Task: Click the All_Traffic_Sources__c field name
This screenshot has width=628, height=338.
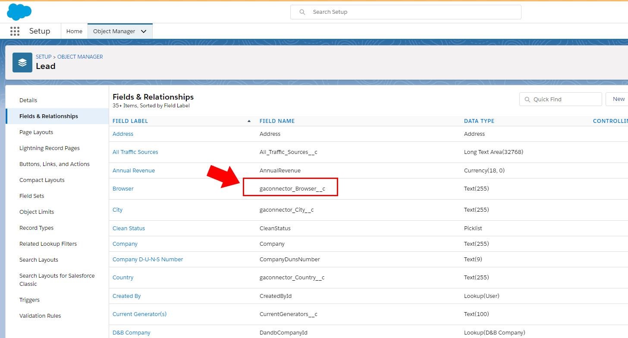Action: 289,152
